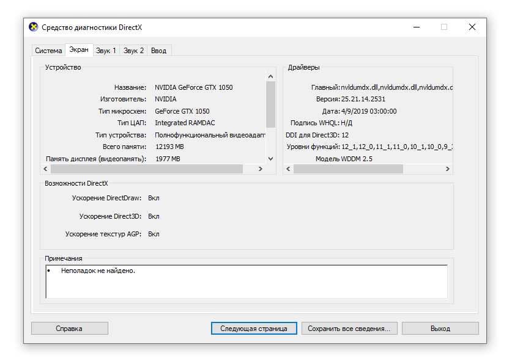Image resolution: width=512 pixels, height=364 pixels.
Task: Click right arrow of Устройство horizontal scrollbar
Action: click(260, 169)
